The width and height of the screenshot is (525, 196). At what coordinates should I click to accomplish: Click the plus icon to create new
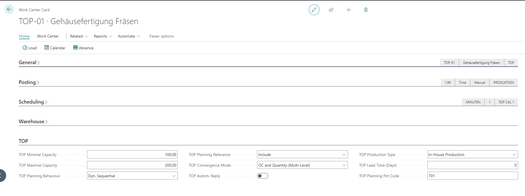click(349, 10)
